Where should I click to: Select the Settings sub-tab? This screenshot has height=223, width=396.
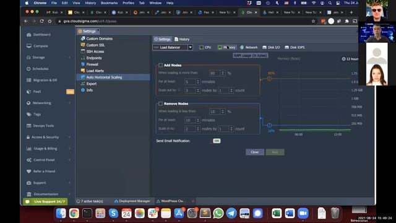click(x=162, y=39)
